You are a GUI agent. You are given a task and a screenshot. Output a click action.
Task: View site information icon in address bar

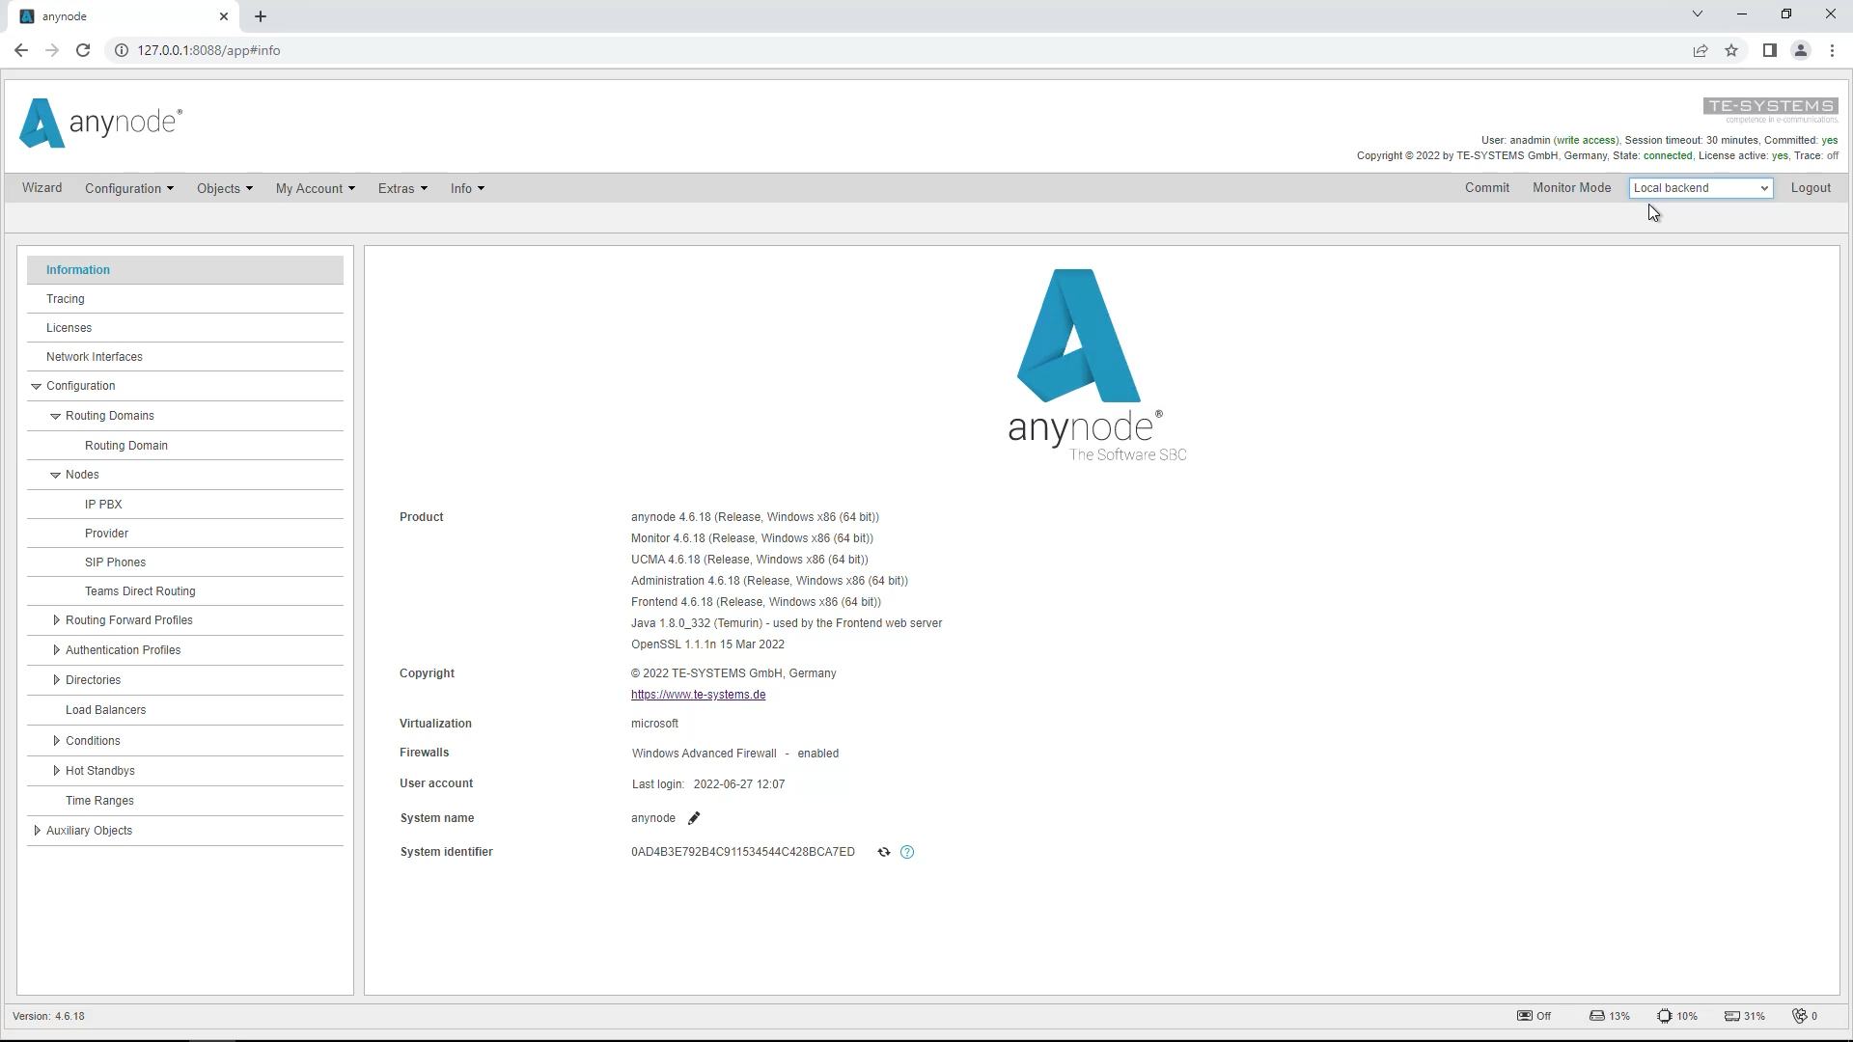[x=122, y=50]
